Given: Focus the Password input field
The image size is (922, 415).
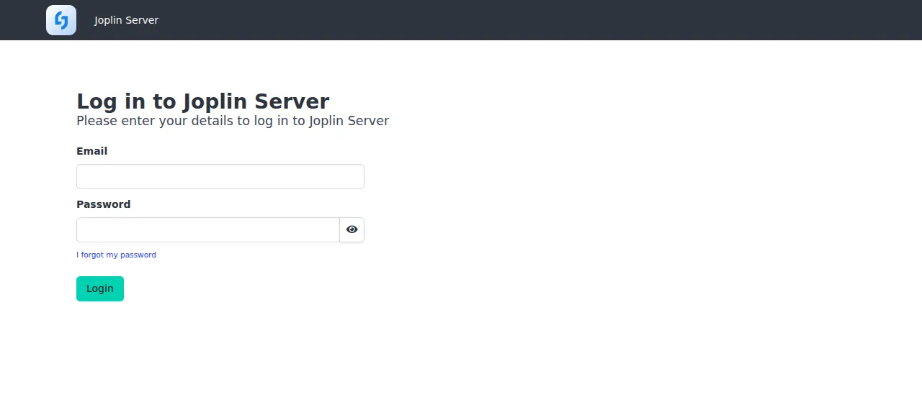Looking at the screenshot, I should click(x=208, y=230).
